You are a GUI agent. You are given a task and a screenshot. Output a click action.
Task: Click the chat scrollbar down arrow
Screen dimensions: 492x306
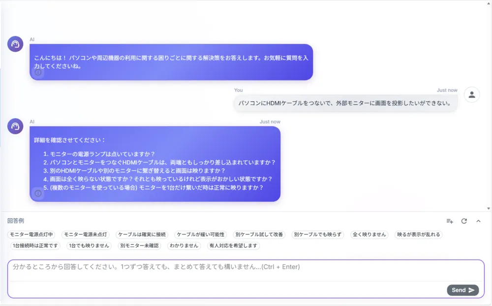(x=489, y=209)
